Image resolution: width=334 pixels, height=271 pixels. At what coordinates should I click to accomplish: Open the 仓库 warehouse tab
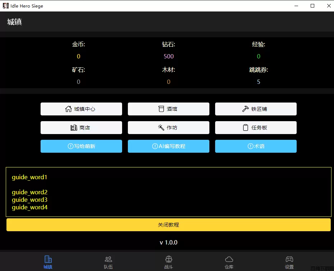(x=229, y=262)
